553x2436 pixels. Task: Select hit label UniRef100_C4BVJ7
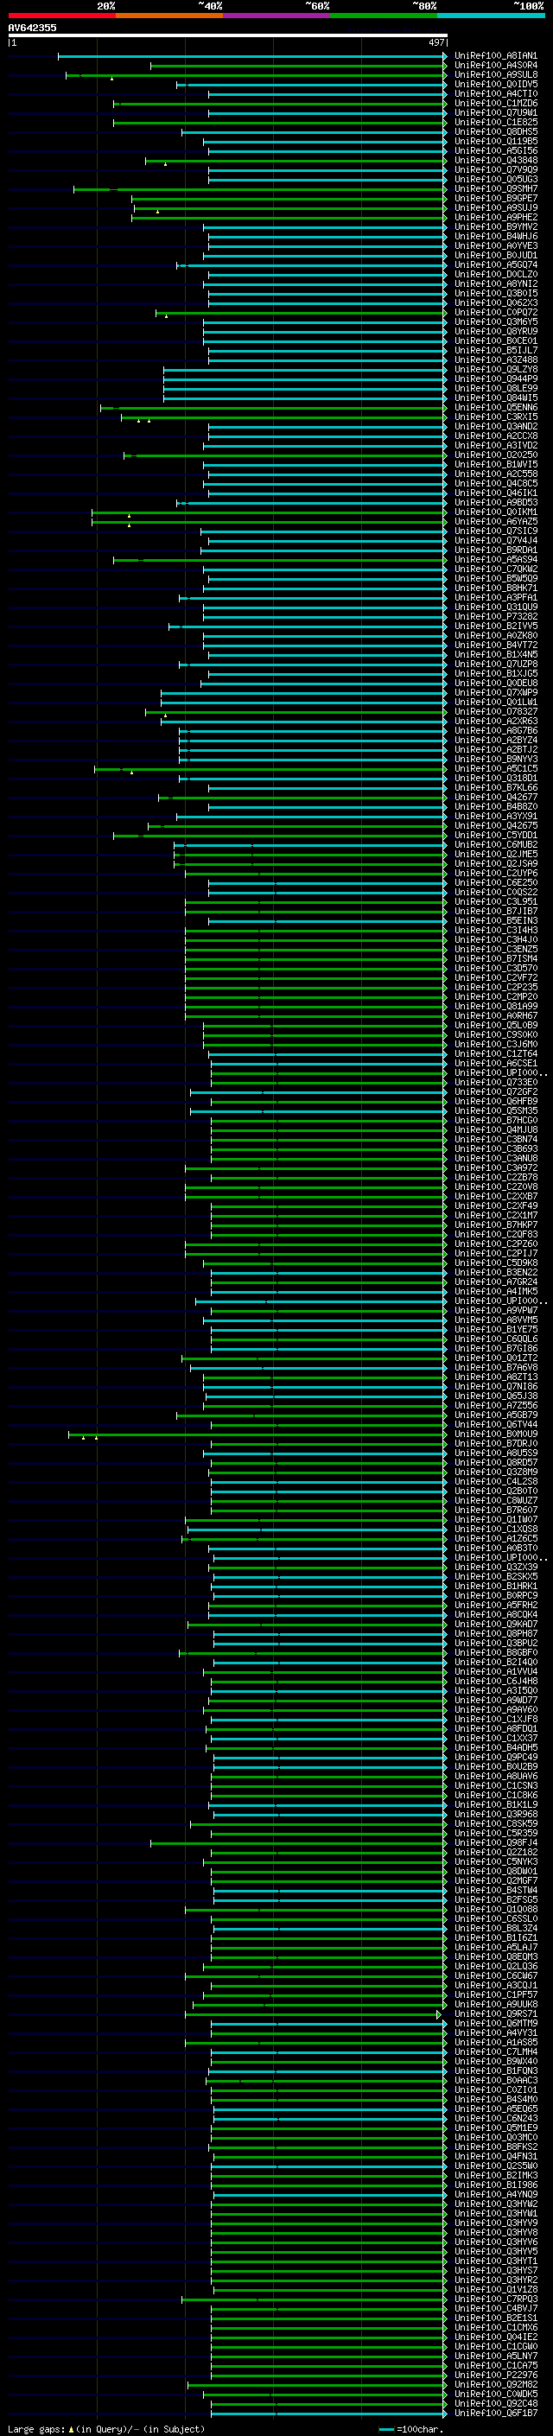click(x=495, y=2308)
